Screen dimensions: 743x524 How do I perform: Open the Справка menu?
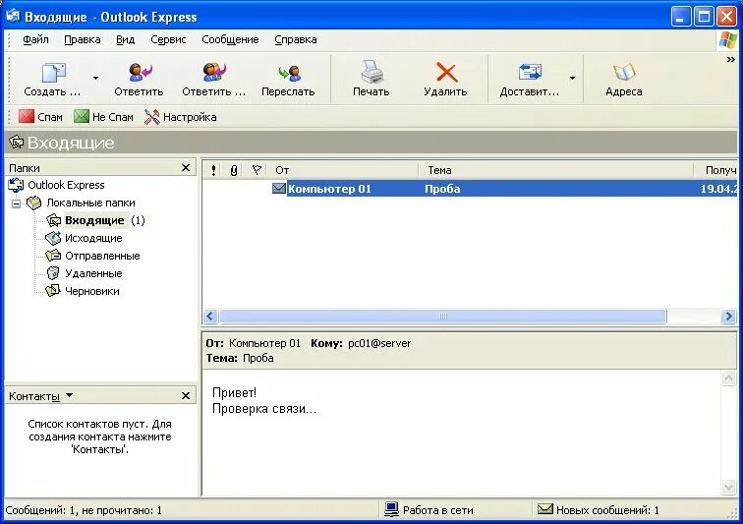296,40
